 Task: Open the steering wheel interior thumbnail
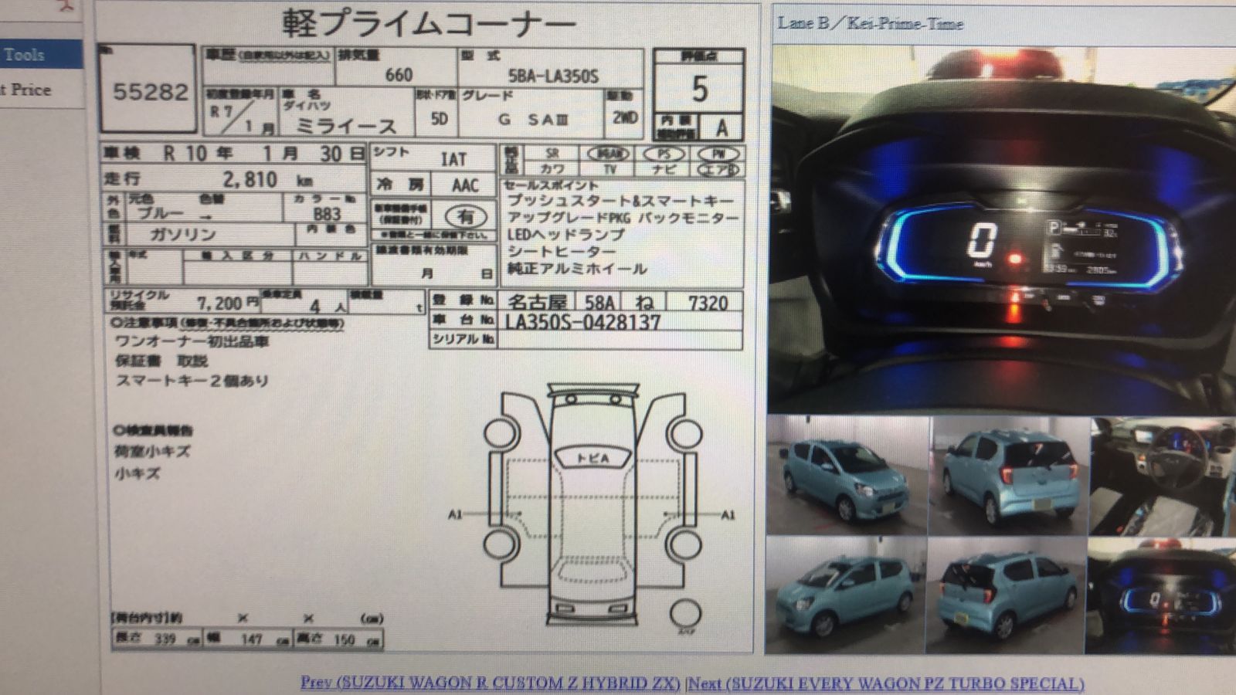click(x=1163, y=476)
